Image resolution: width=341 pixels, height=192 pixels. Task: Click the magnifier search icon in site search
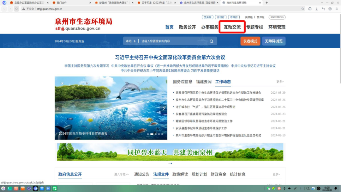tap(211, 41)
